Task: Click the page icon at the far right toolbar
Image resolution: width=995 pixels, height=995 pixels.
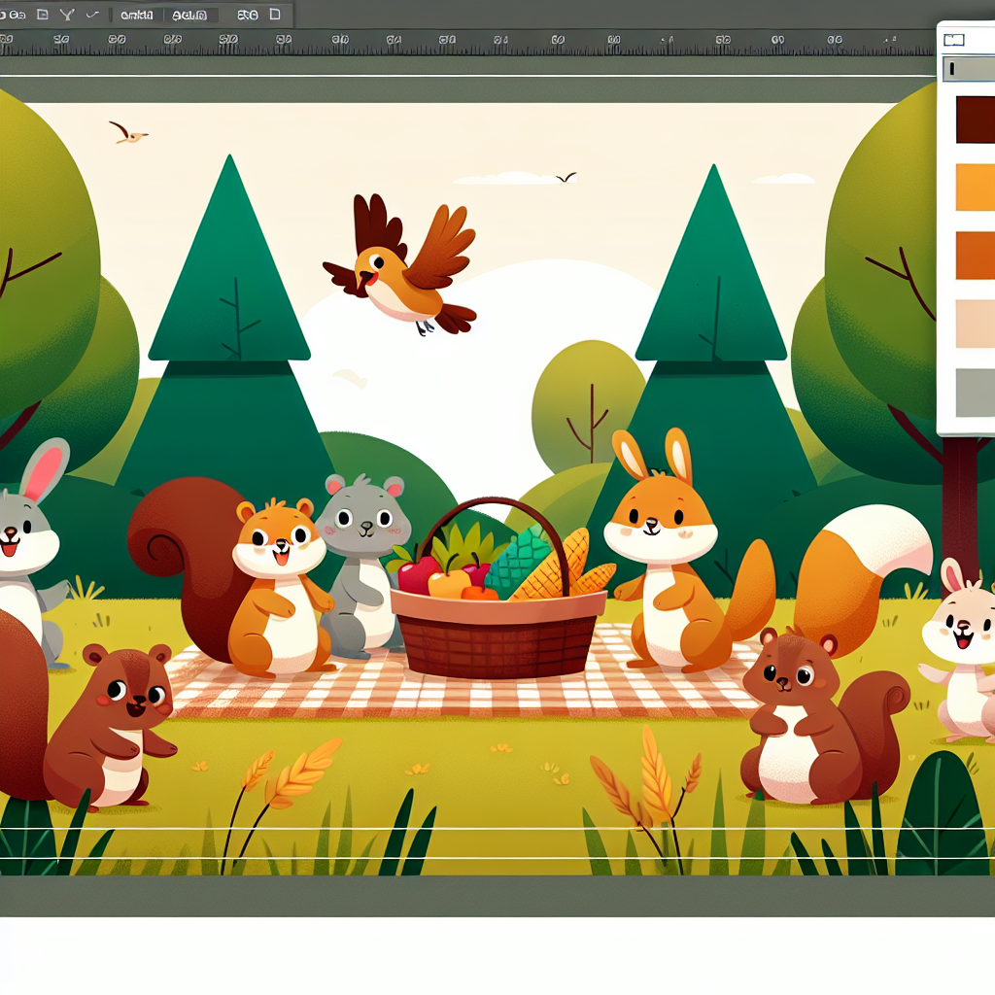Action: pyautogui.click(x=275, y=15)
